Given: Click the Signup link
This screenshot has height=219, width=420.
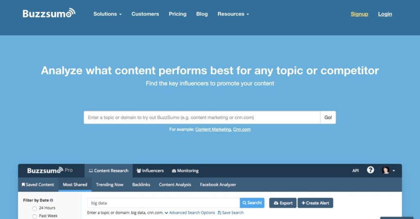Looking at the screenshot, I should [x=359, y=14].
